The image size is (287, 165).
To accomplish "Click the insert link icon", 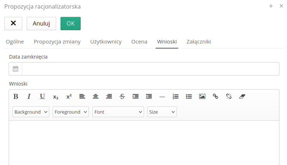I will pos(215,96).
